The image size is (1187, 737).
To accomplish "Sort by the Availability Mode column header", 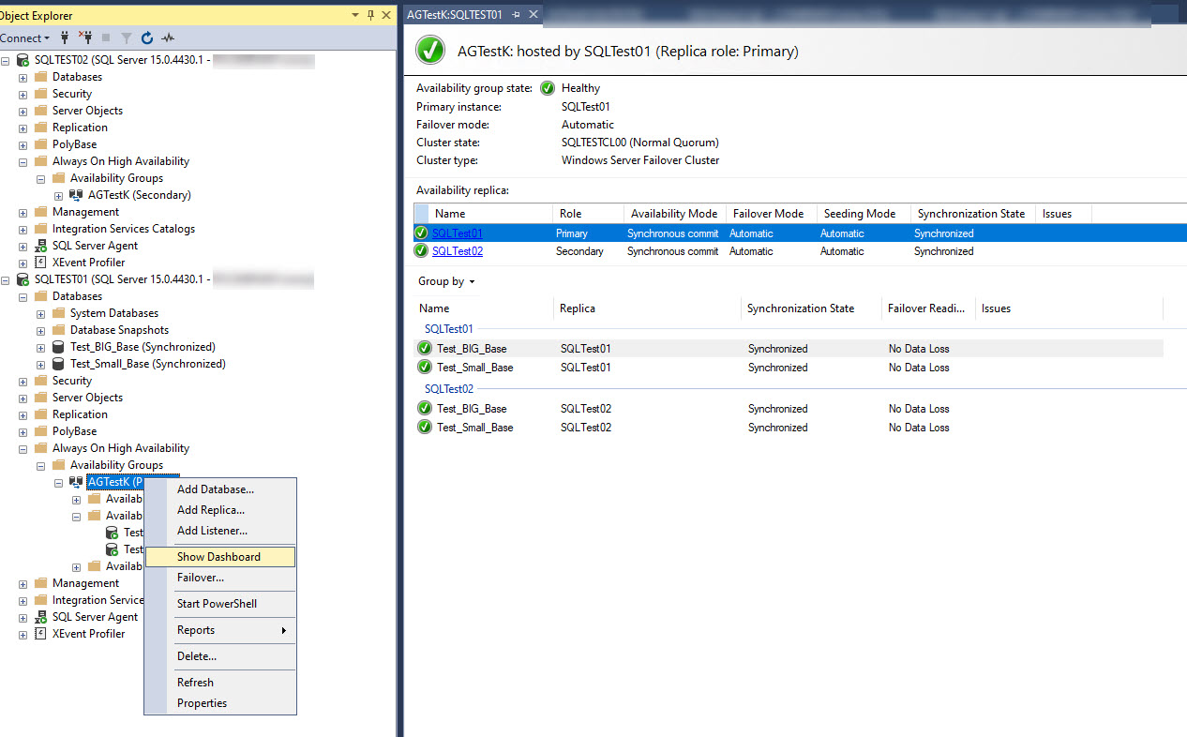I will 675,214.
